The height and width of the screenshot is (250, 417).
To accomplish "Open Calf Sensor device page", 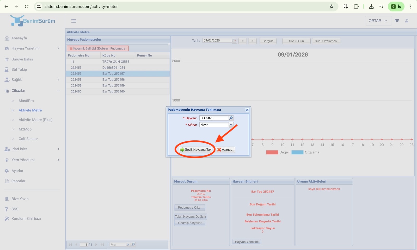I will 28,139.
